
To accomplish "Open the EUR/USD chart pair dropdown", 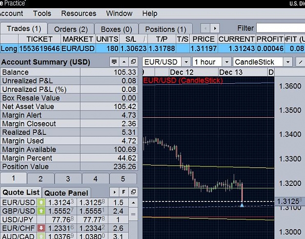I will click(x=186, y=62).
